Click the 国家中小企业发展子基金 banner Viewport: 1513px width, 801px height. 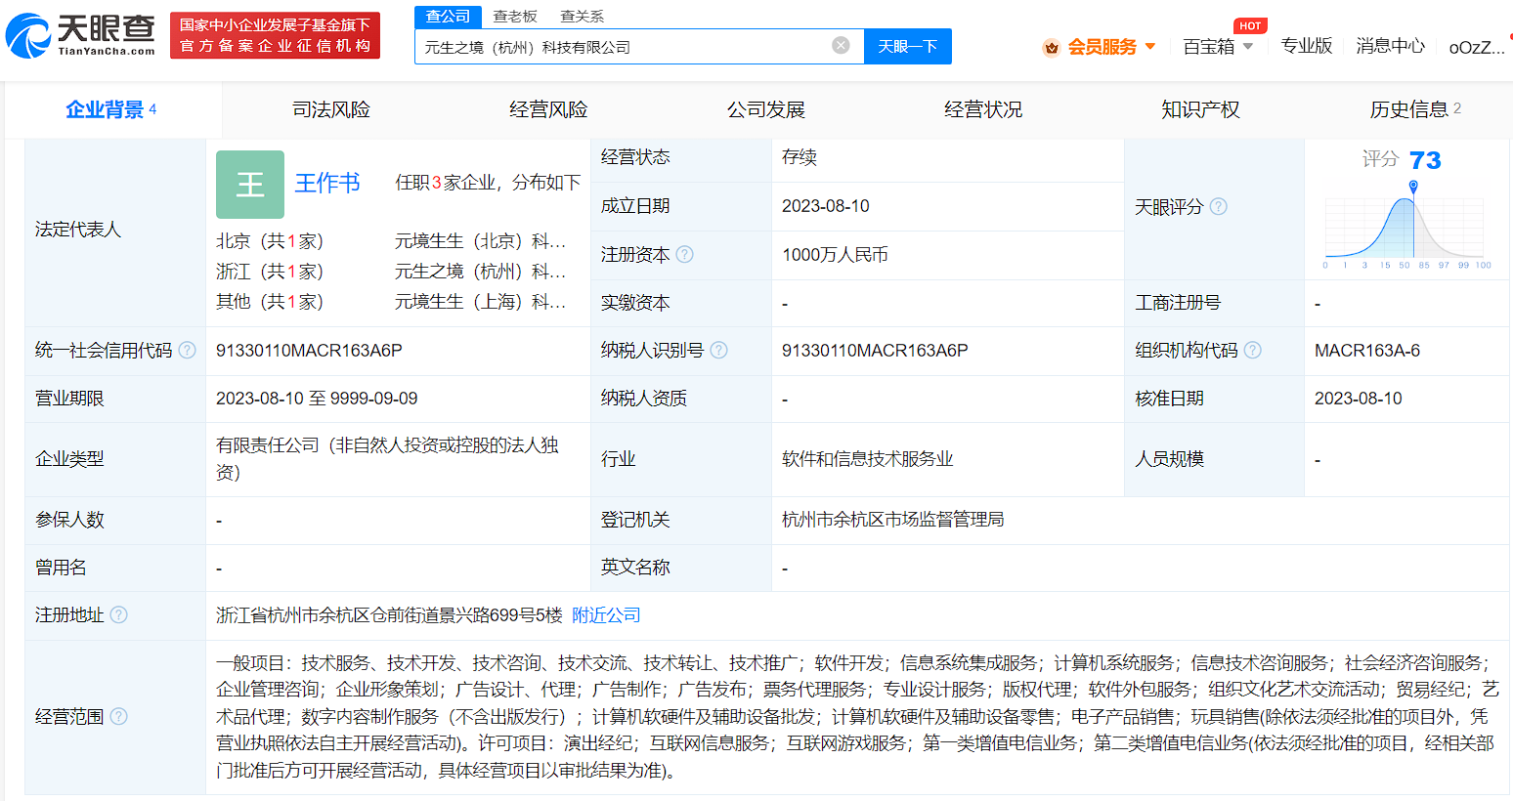(275, 35)
